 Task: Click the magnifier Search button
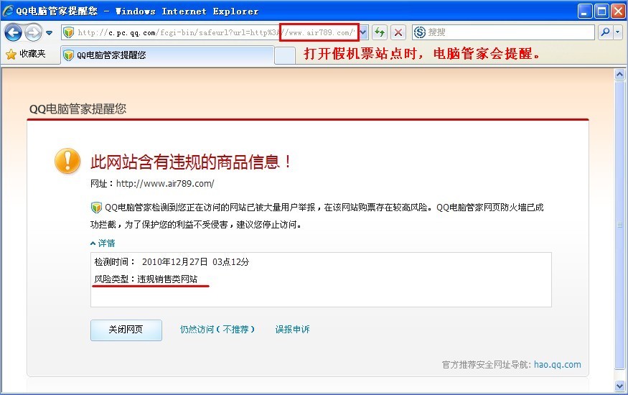(x=605, y=32)
